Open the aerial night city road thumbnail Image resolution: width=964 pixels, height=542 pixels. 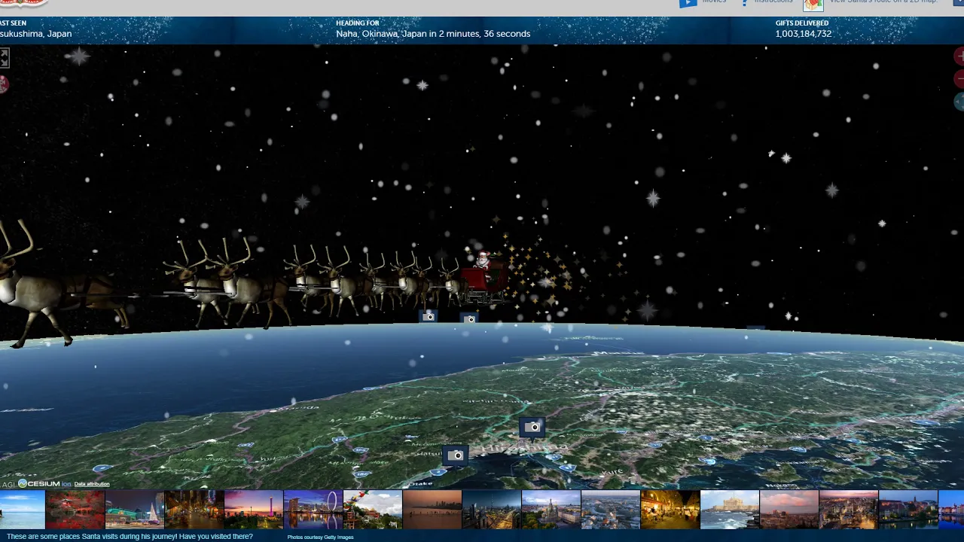point(491,510)
